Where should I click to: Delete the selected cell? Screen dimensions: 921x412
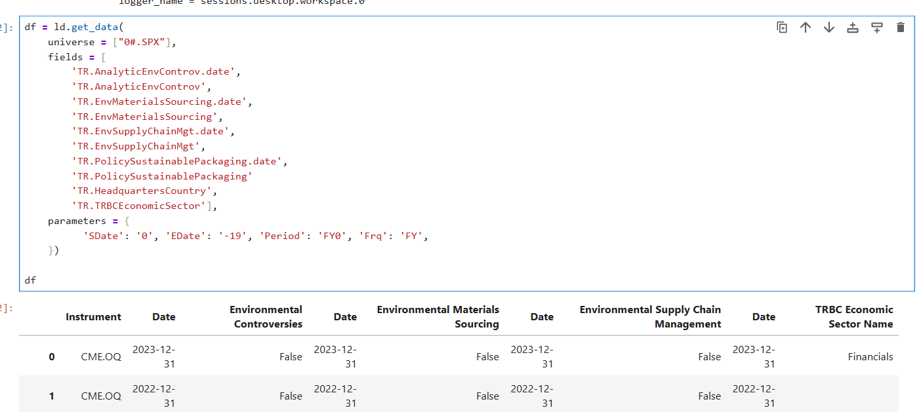pos(900,28)
